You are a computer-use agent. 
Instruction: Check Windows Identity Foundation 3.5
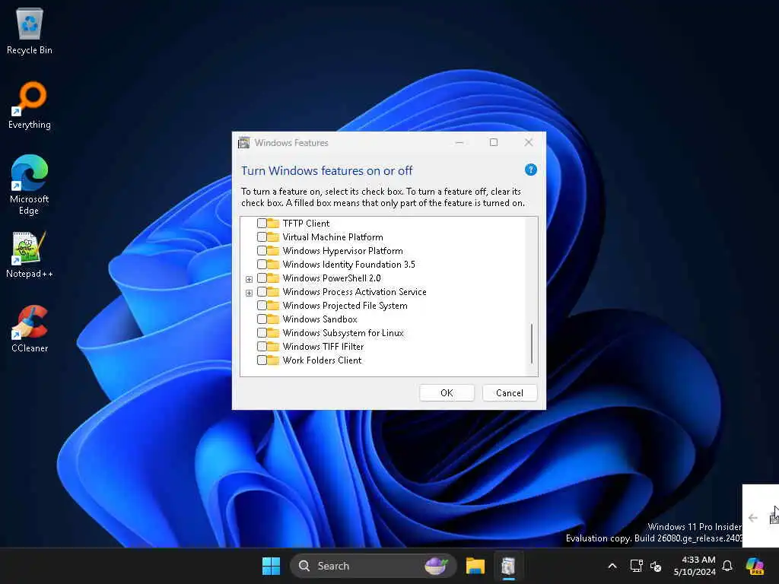click(262, 264)
